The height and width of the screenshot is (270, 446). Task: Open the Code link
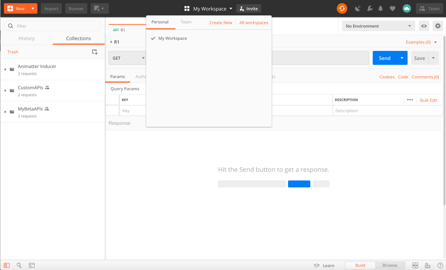pos(403,77)
